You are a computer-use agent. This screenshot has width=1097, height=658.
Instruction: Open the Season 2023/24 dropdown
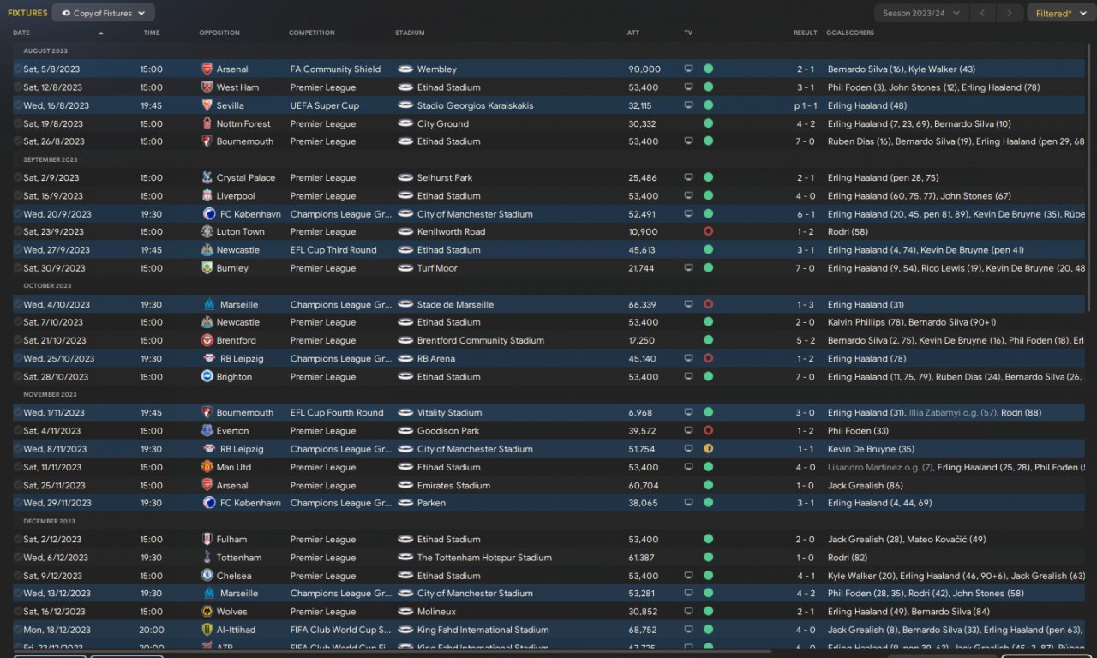click(921, 13)
